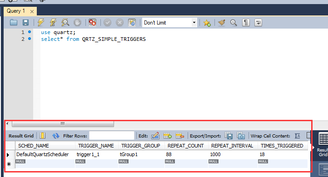The width and height of the screenshot is (328, 177).
Task: Toggle the result grid field types icon
Action: pyautogui.click(x=42, y=136)
